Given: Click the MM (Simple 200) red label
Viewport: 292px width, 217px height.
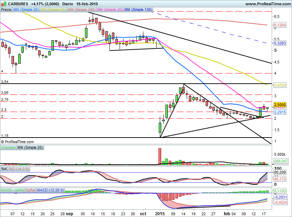Looking at the screenshot, I should [x=81, y=9].
